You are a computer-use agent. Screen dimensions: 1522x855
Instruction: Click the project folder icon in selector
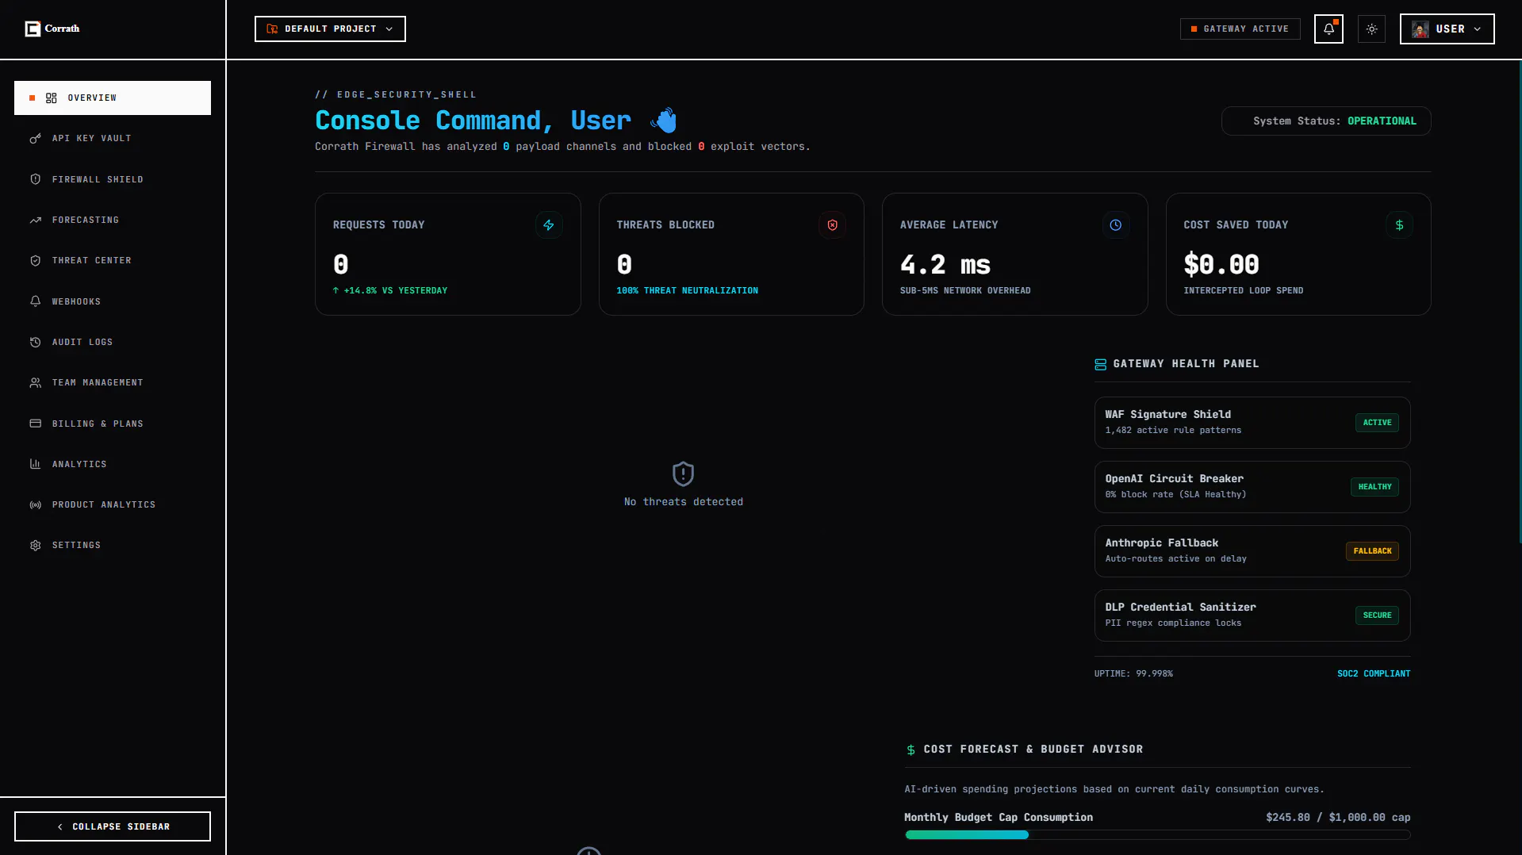pyautogui.click(x=272, y=29)
